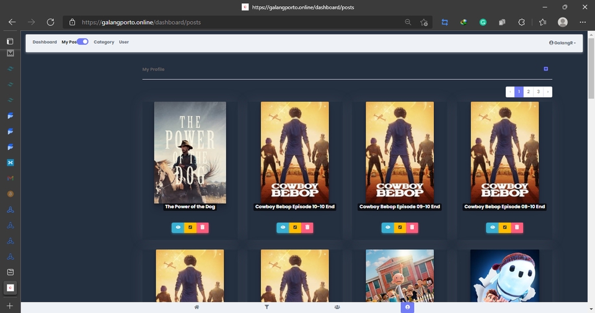Delete Cowboy Bebop Episode 09-10 End post
Viewport: 595px width, 313px height.
pyautogui.click(x=412, y=228)
